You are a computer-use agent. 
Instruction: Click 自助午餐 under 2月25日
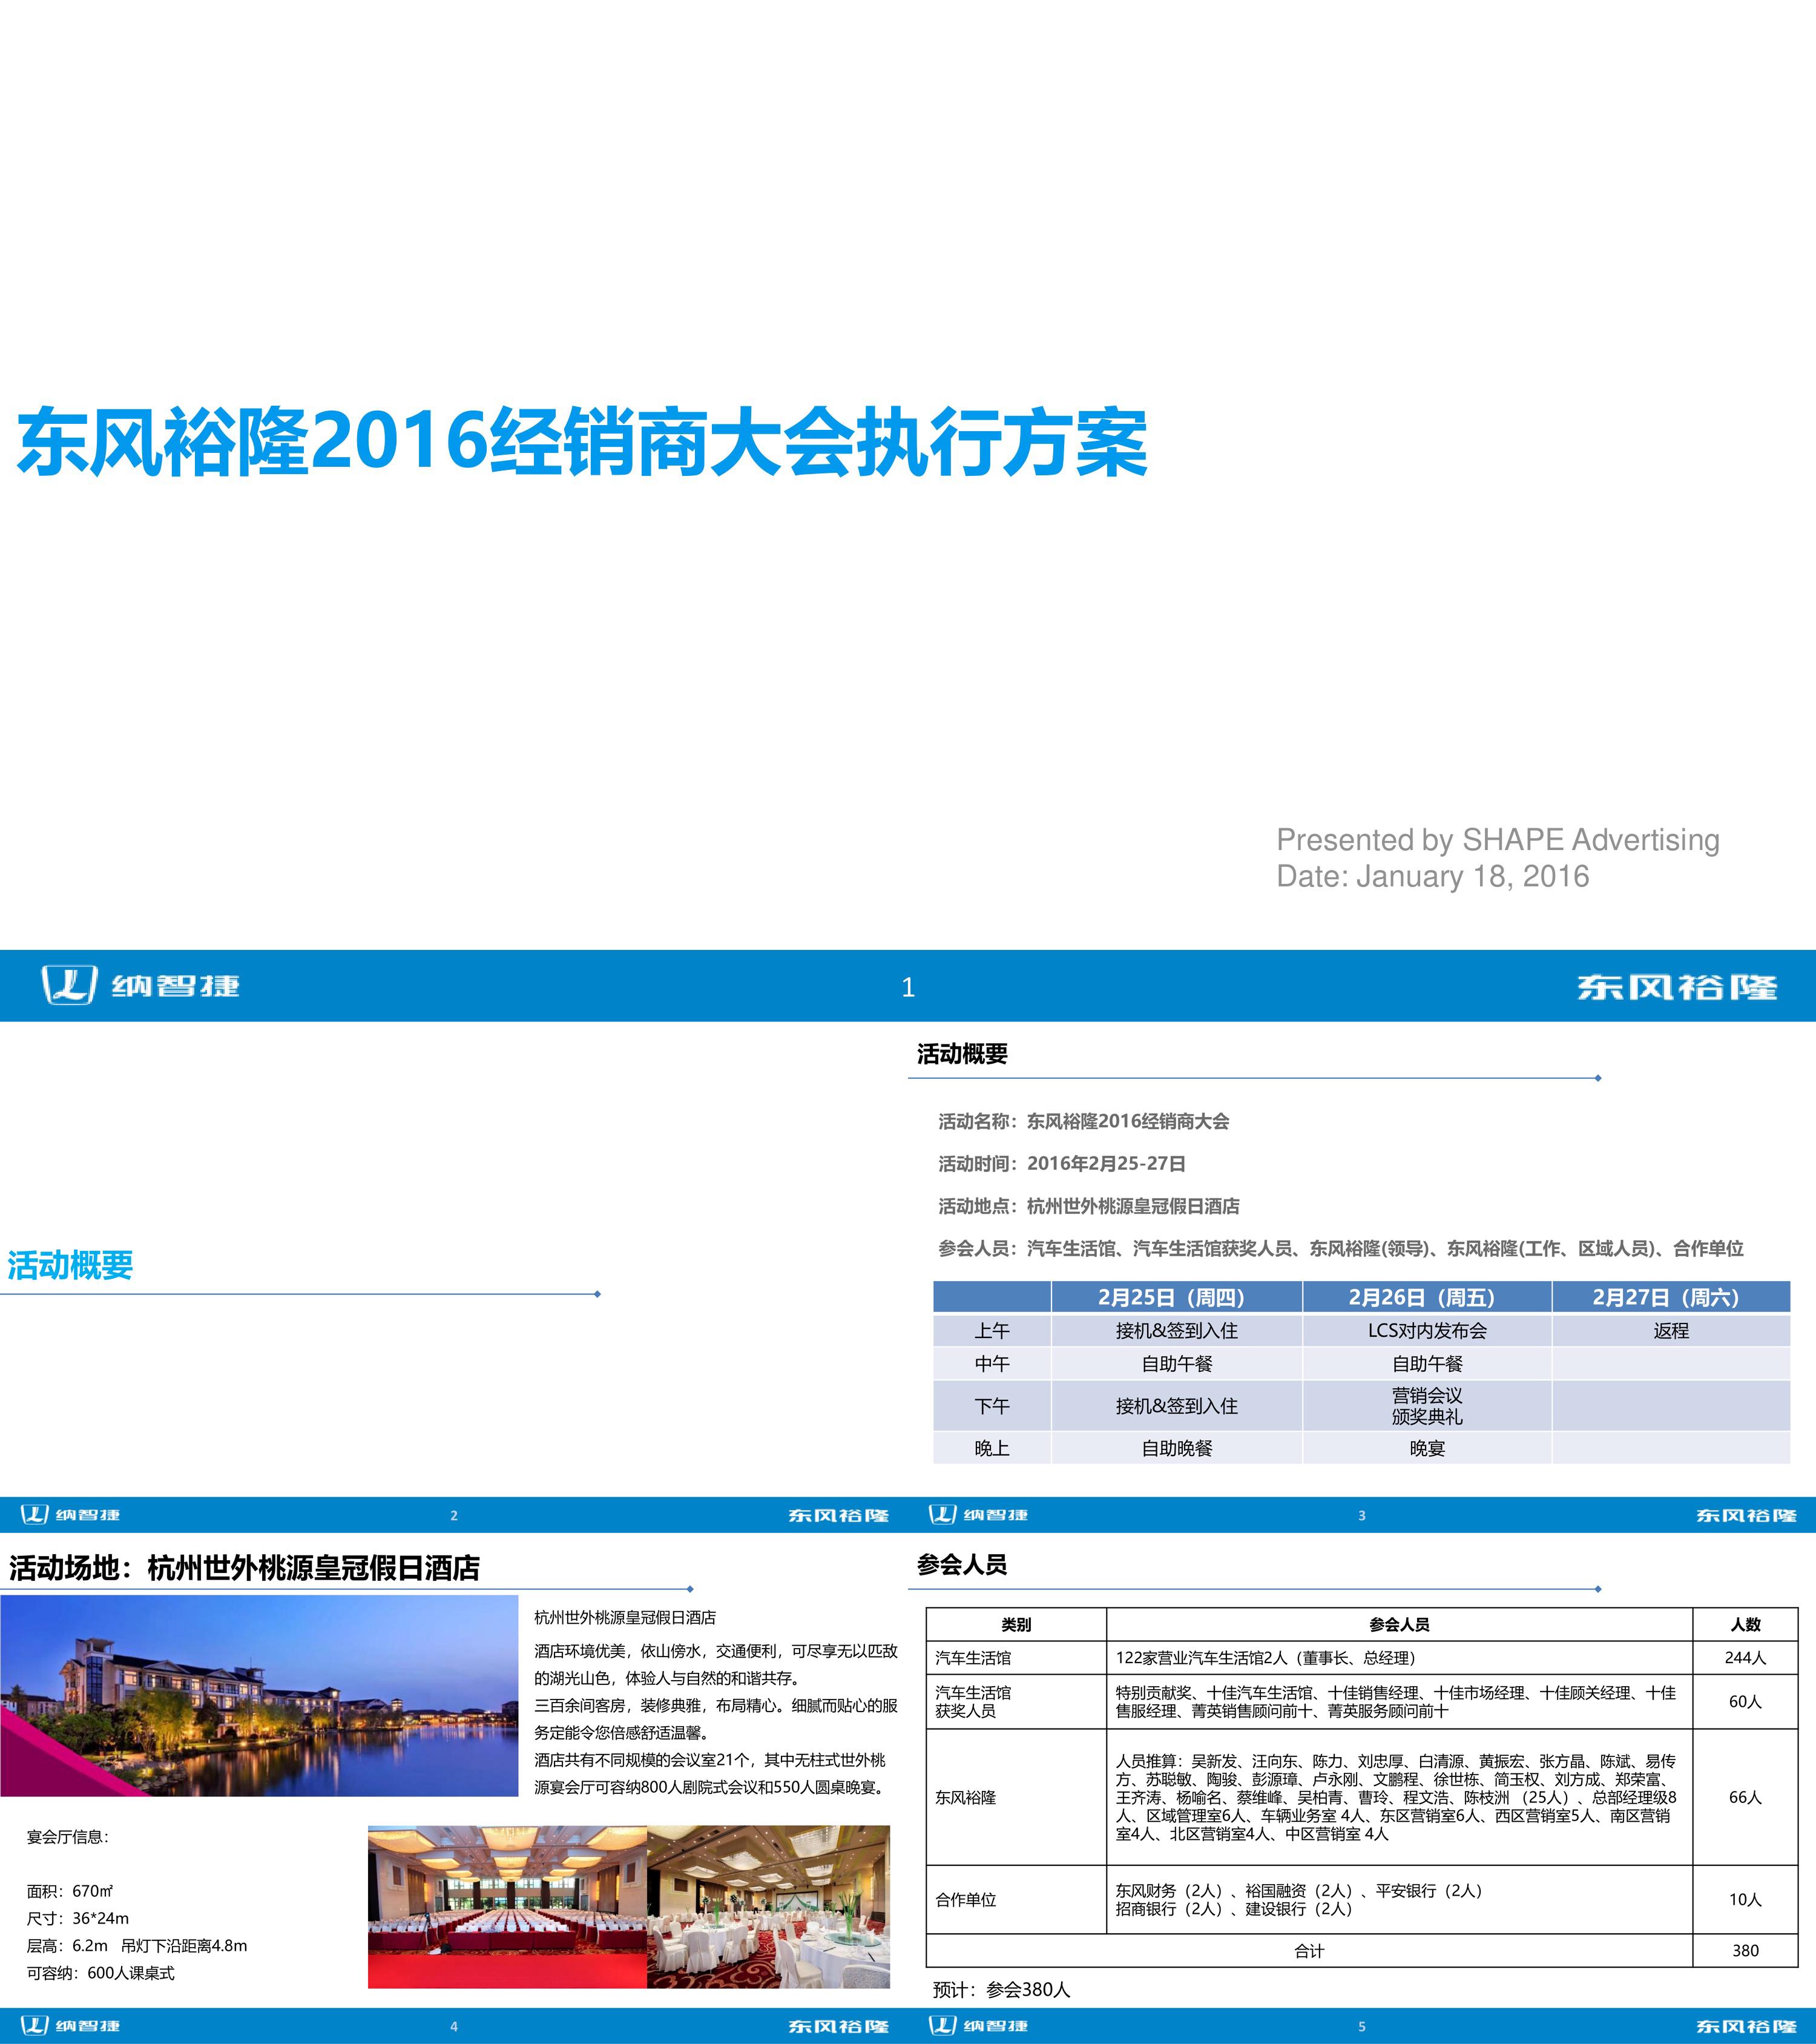1176,1363
